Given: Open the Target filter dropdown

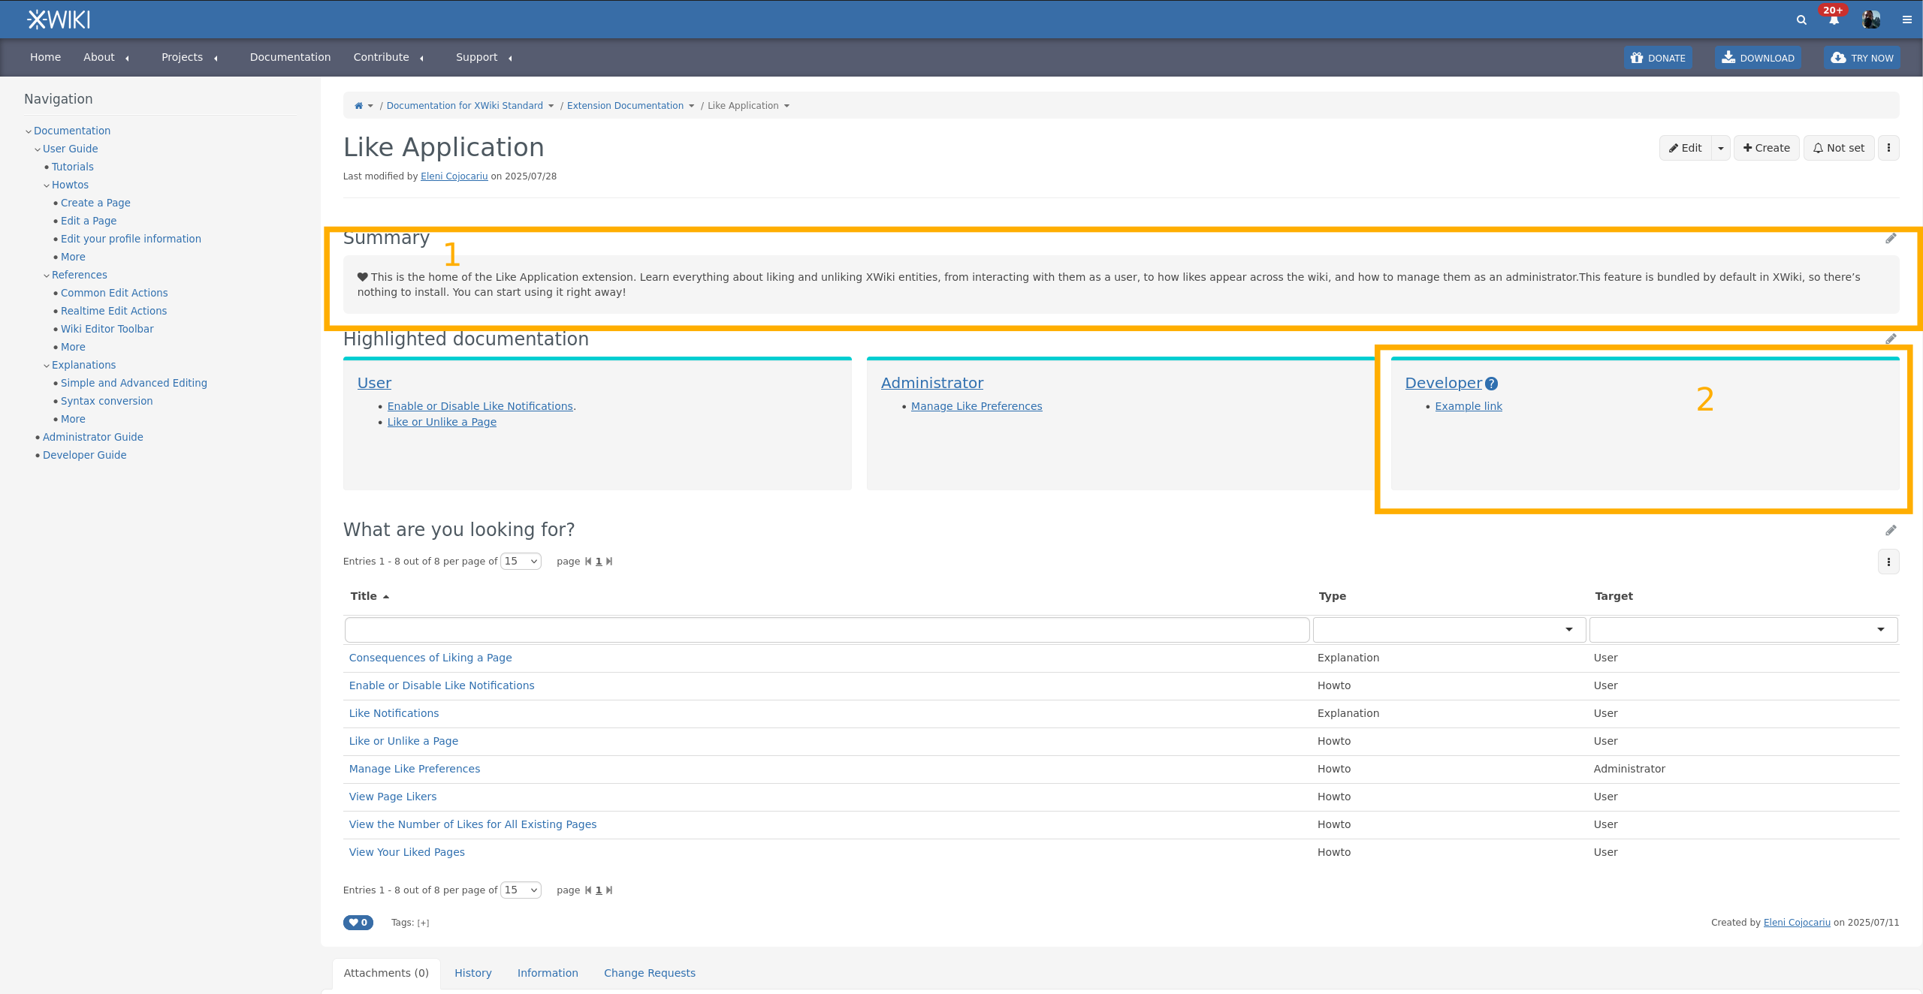Looking at the screenshot, I should point(1743,630).
